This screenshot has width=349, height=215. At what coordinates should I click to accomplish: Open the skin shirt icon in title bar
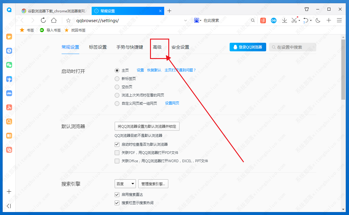307,9
